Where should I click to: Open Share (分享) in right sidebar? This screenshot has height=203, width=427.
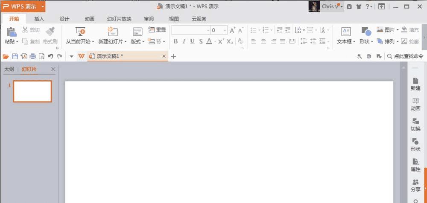[x=415, y=186]
